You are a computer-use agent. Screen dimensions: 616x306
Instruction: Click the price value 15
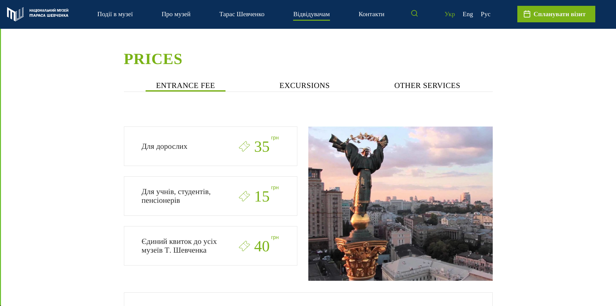pyautogui.click(x=262, y=197)
